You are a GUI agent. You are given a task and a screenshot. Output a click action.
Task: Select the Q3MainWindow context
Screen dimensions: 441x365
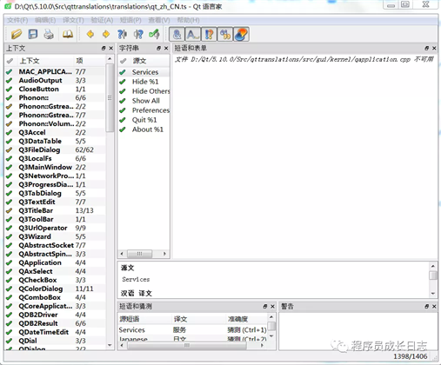pos(55,167)
